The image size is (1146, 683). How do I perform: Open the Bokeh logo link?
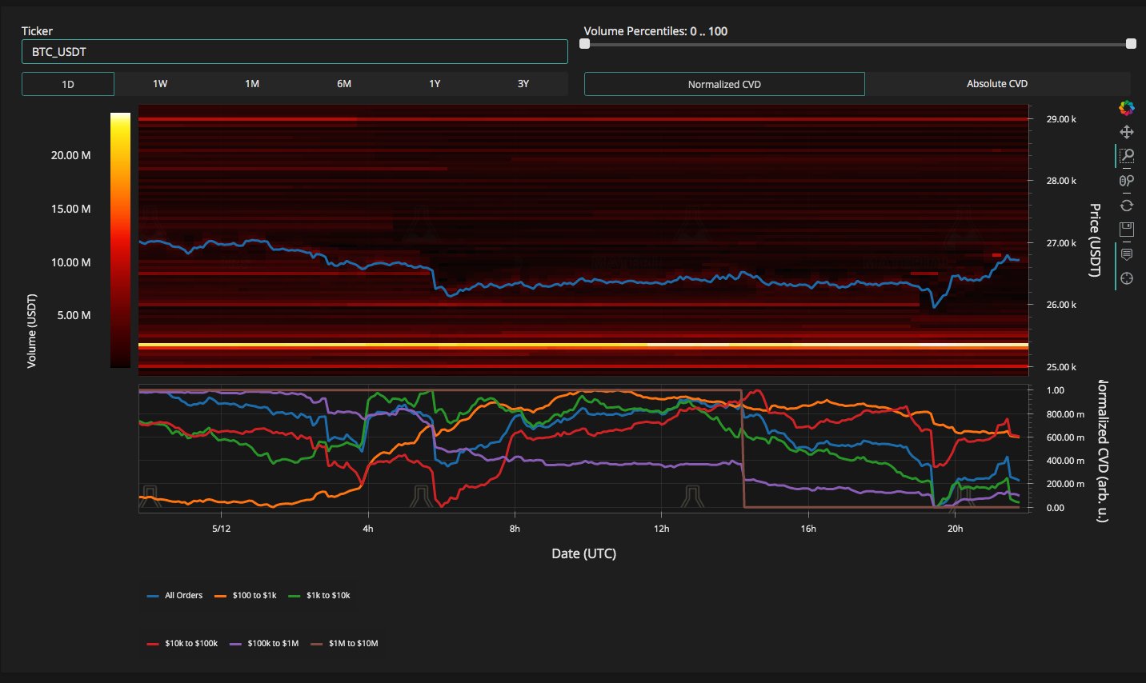coord(1127,108)
